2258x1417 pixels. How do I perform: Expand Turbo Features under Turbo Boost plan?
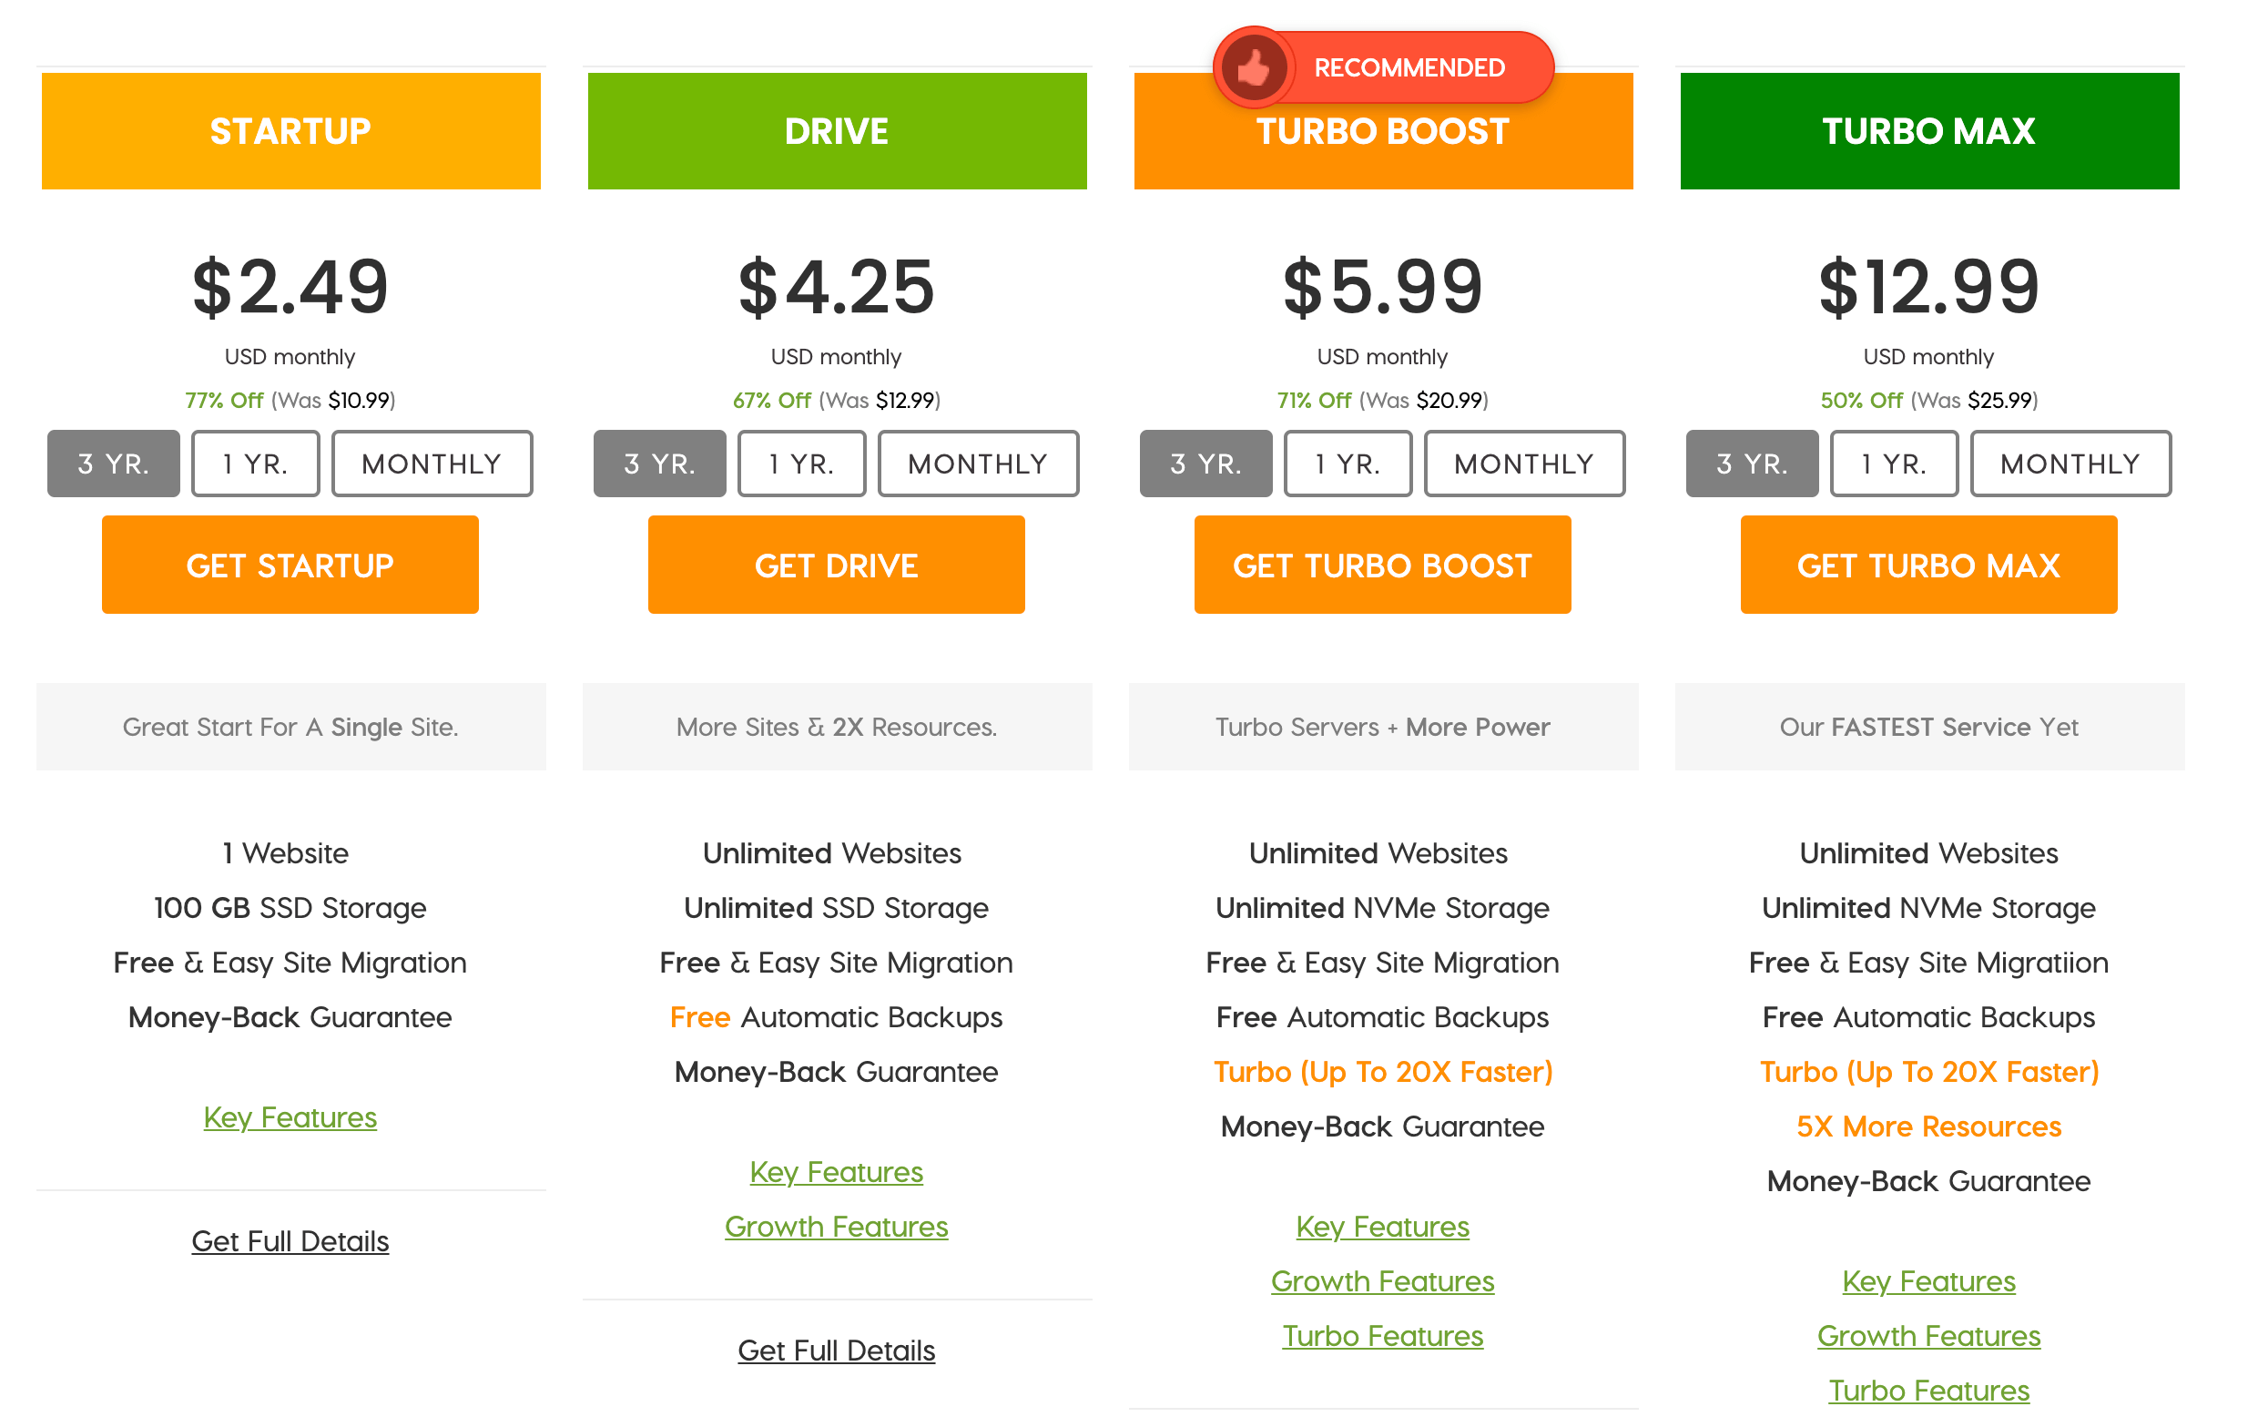click(1382, 1335)
